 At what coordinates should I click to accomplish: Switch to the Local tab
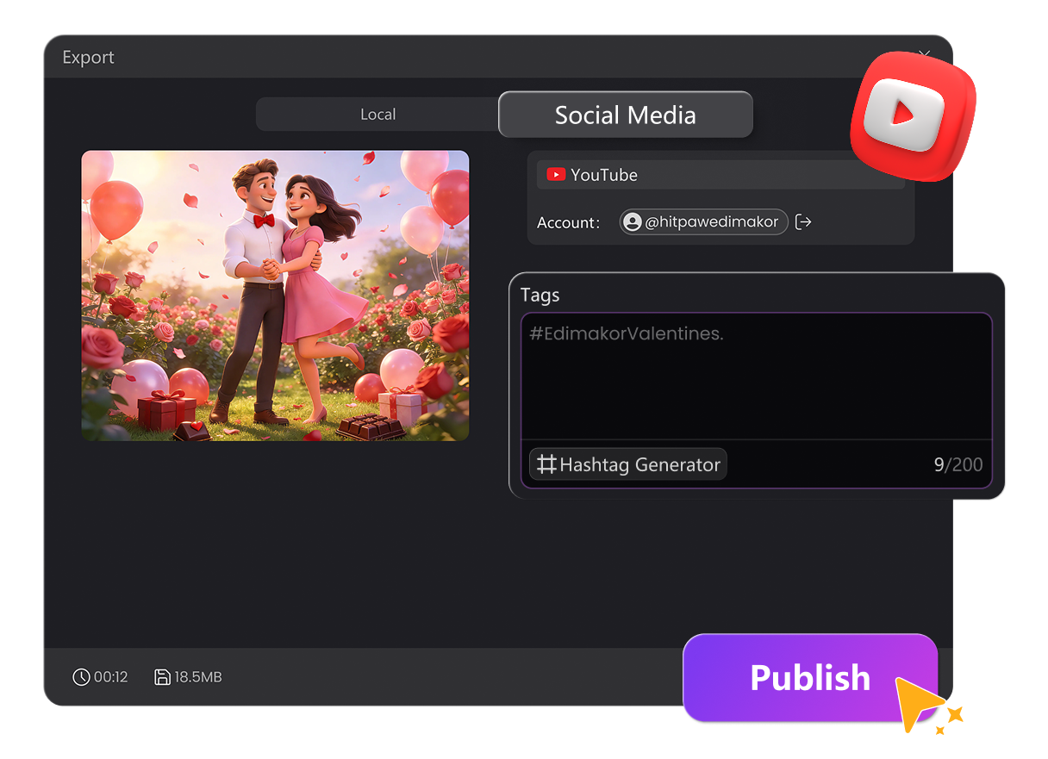pos(377,114)
